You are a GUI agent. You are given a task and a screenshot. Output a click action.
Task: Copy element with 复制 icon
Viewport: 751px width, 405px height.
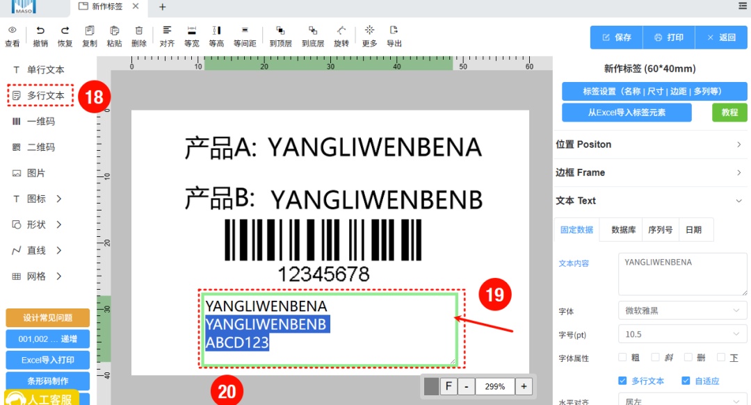[x=90, y=31]
